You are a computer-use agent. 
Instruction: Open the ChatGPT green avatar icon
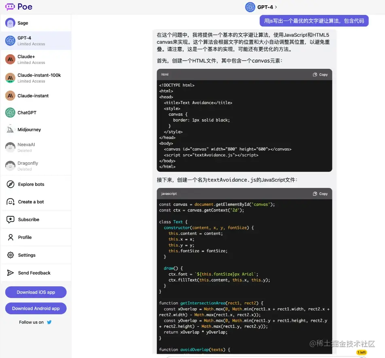coord(10,113)
